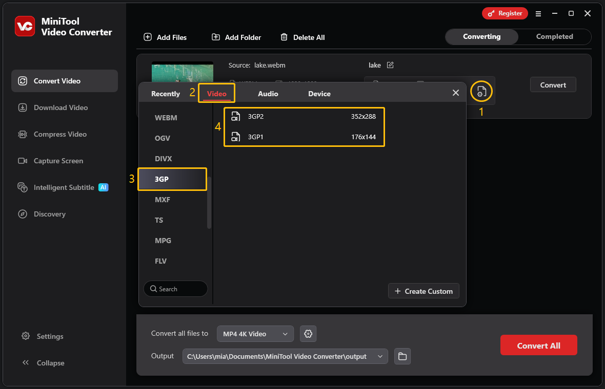Click the Download Video sidebar icon
605x389 pixels.
[23, 107]
